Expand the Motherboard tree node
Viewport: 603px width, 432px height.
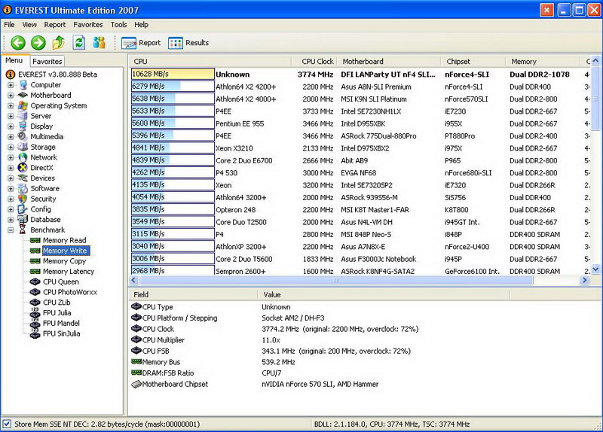point(11,96)
